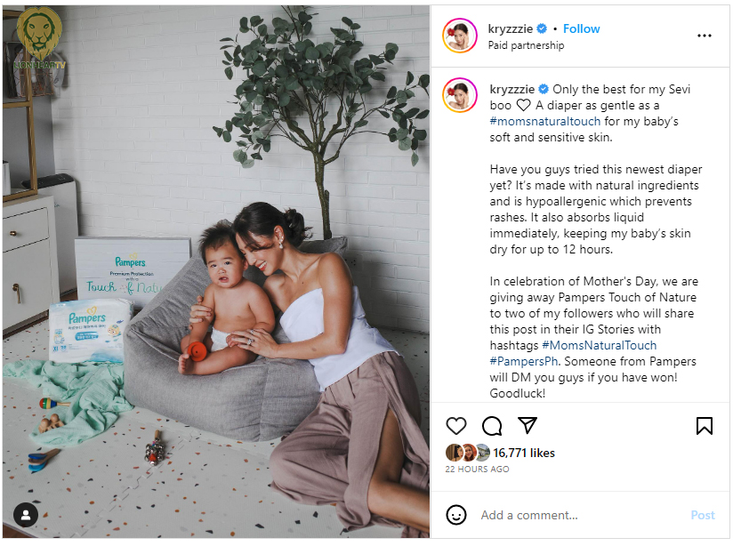Screen dimensions: 733x546
Task: Click the Post comment button
Action: click(703, 515)
